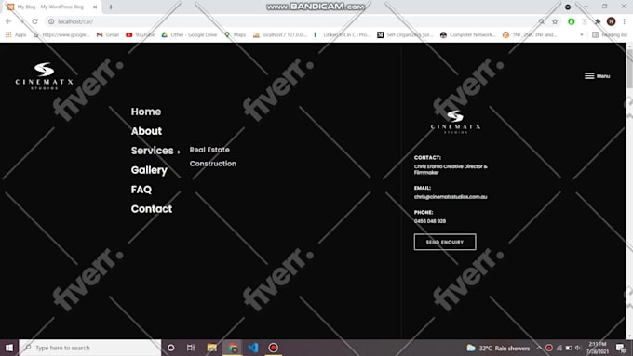Viewport: 633px width, 356px height.
Task: Open Construction submenu link
Action: tap(213, 164)
